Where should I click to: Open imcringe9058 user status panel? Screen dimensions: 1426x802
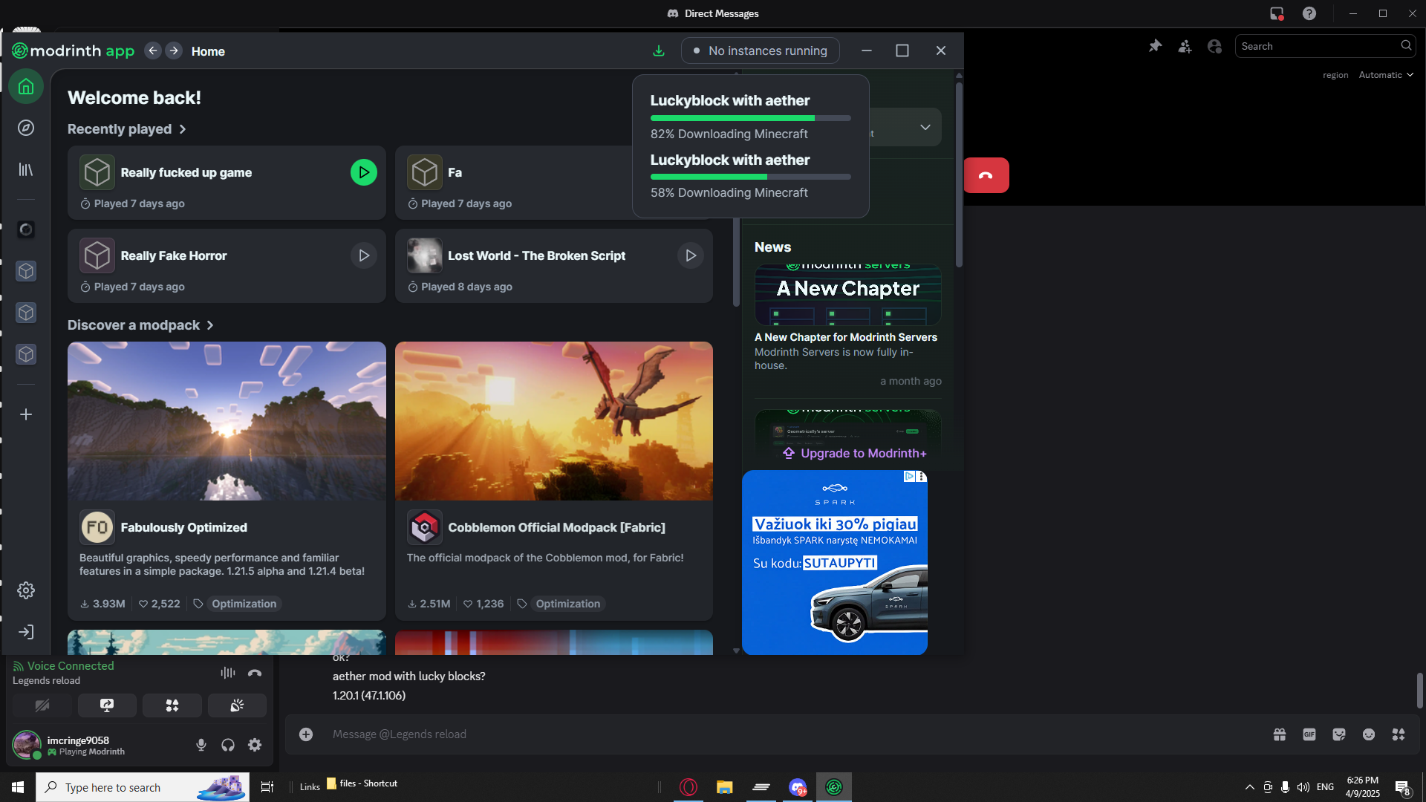(70, 745)
